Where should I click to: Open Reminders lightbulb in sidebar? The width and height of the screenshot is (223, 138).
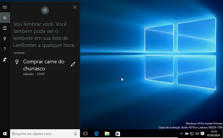click(x=5, y=39)
